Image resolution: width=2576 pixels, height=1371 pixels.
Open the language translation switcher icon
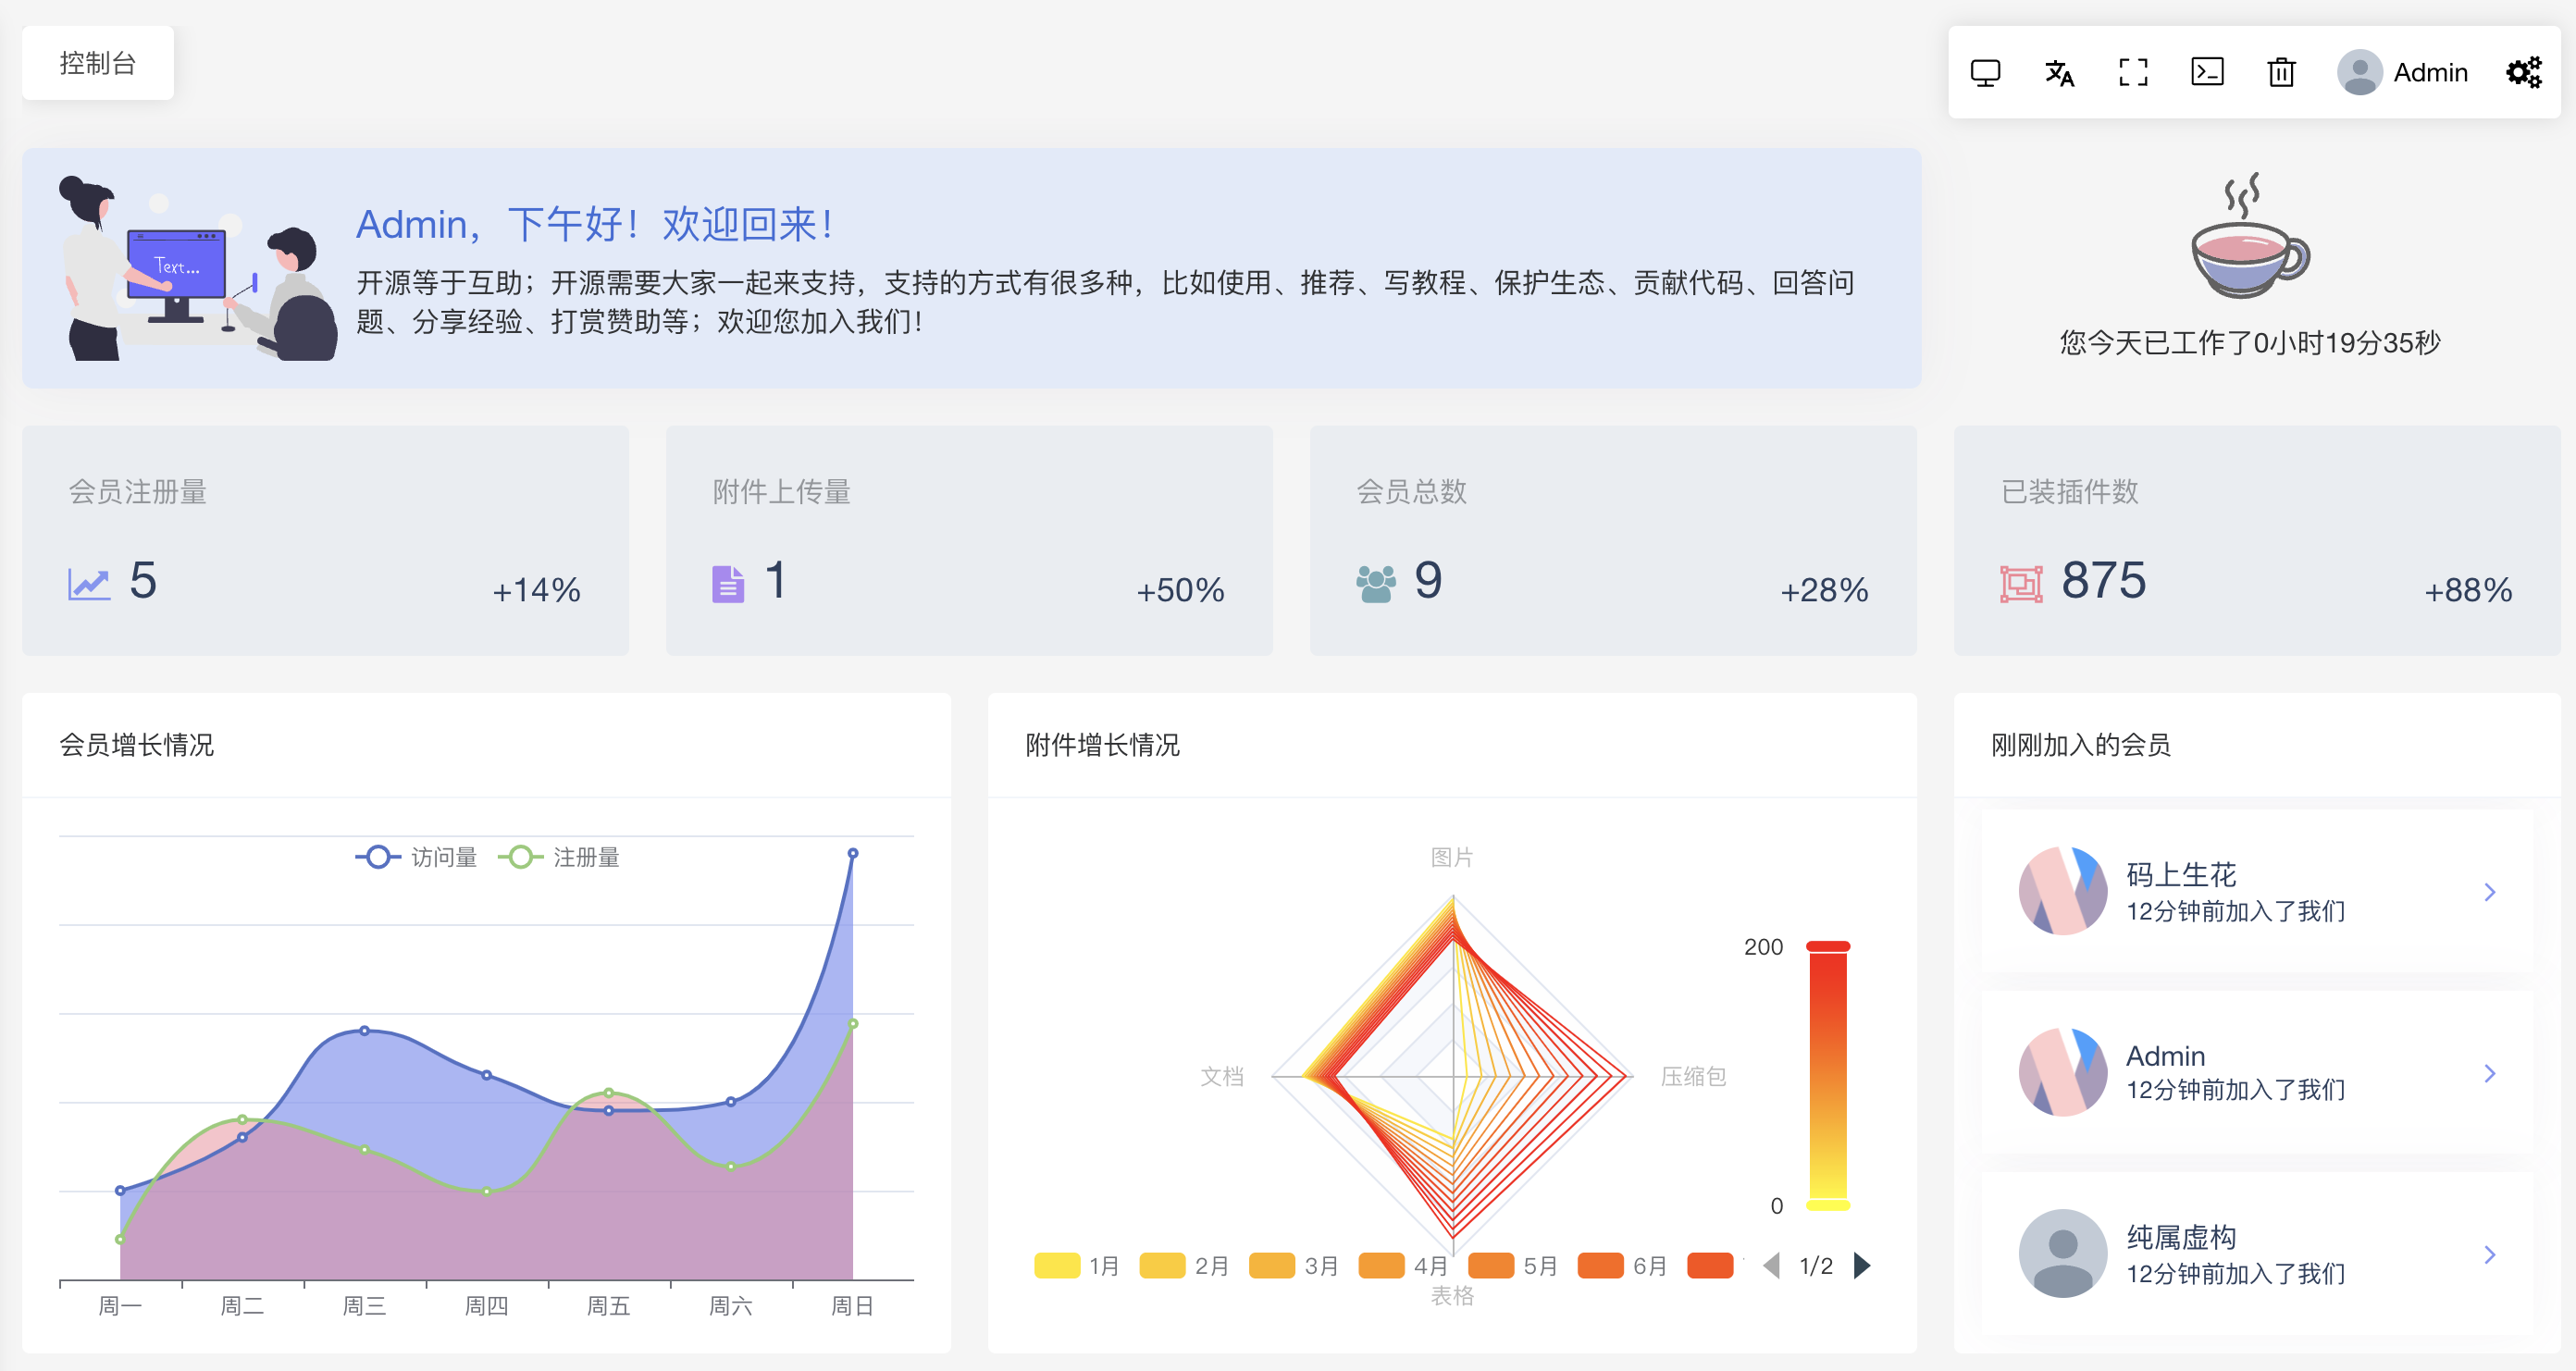(2059, 73)
